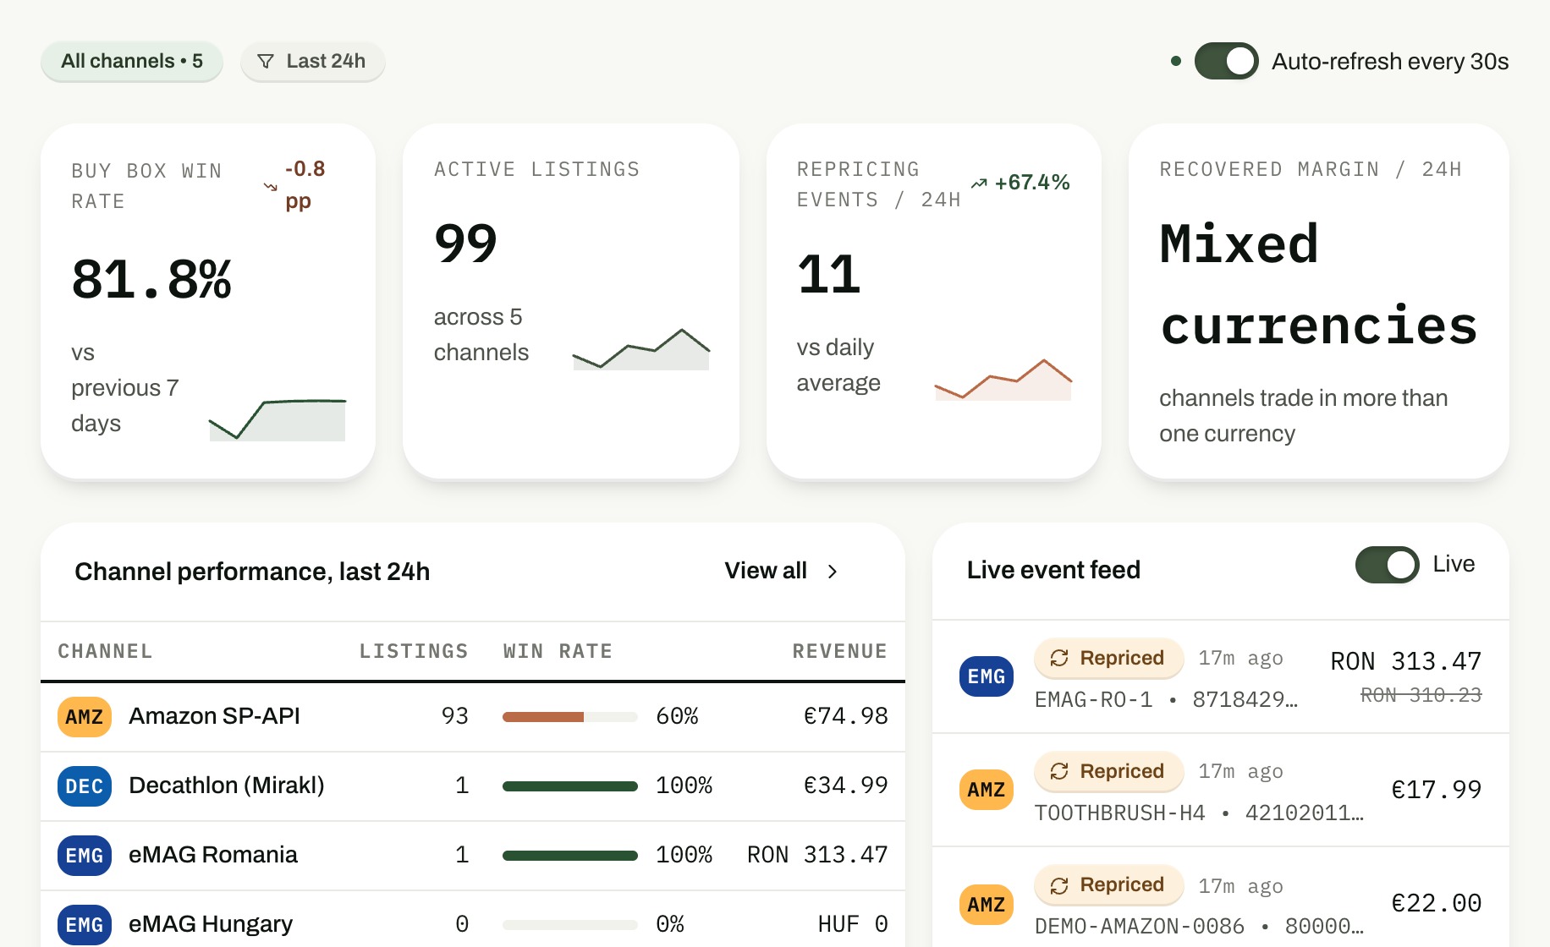Click the DEMO-AMAZON-0086 SKU text

pos(1140,927)
